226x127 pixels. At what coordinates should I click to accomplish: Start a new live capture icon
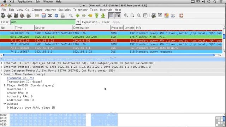pos(16,16)
